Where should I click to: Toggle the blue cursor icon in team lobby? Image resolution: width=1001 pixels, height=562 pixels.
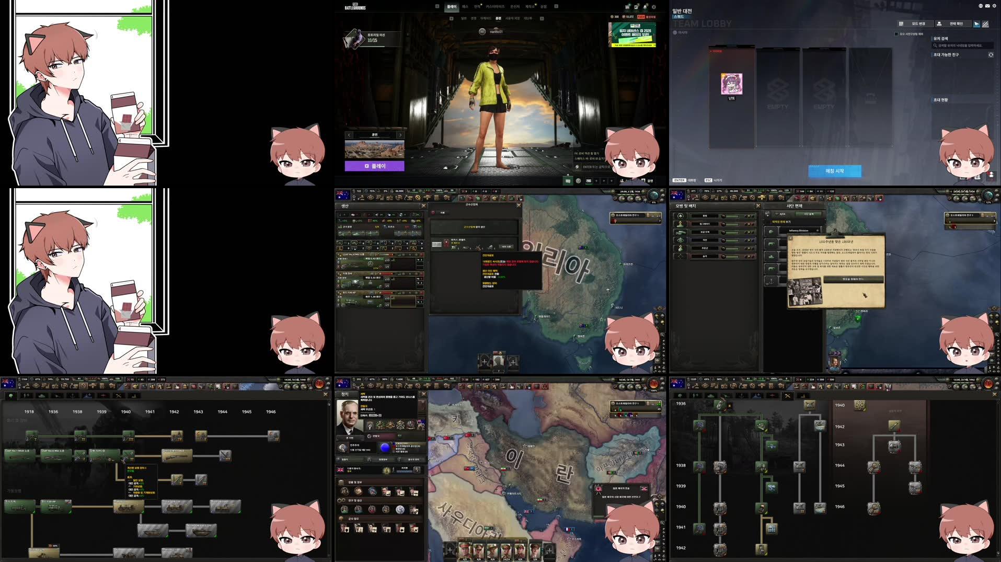click(x=976, y=24)
